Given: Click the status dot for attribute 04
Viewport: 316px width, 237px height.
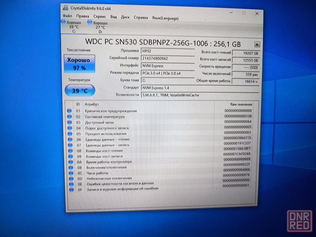Looking at the screenshot, I should pos(70,128).
